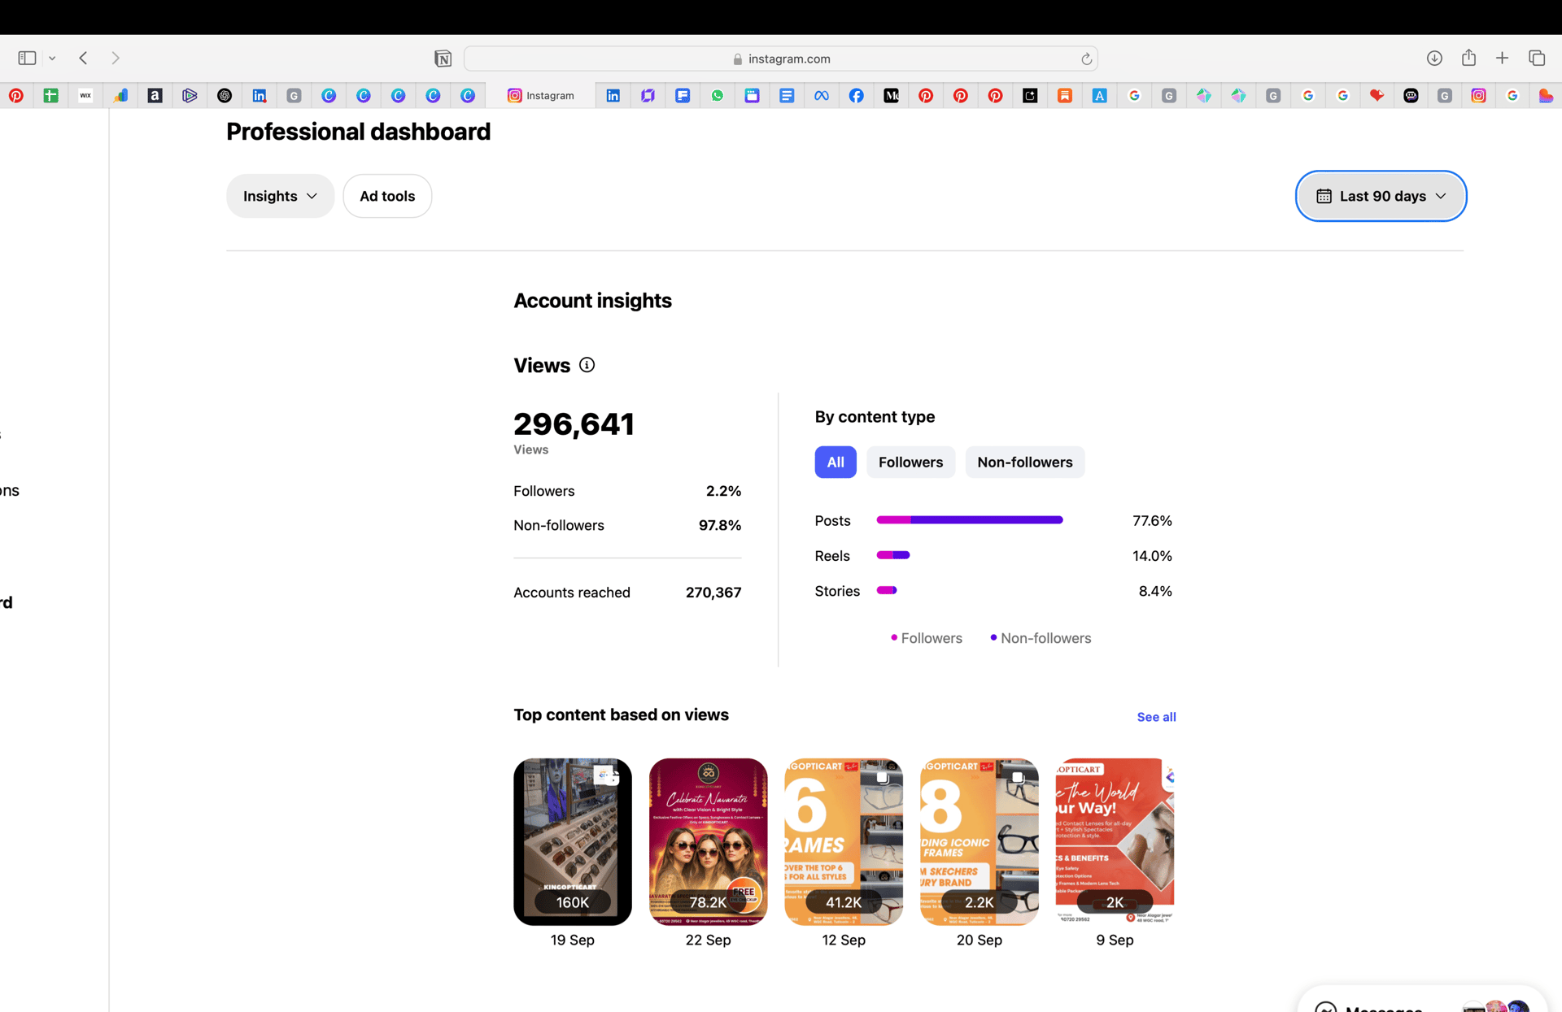Select the Followers content filter
Image resolution: width=1562 pixels, height=1012 pixels.
[x=910, y=462]
